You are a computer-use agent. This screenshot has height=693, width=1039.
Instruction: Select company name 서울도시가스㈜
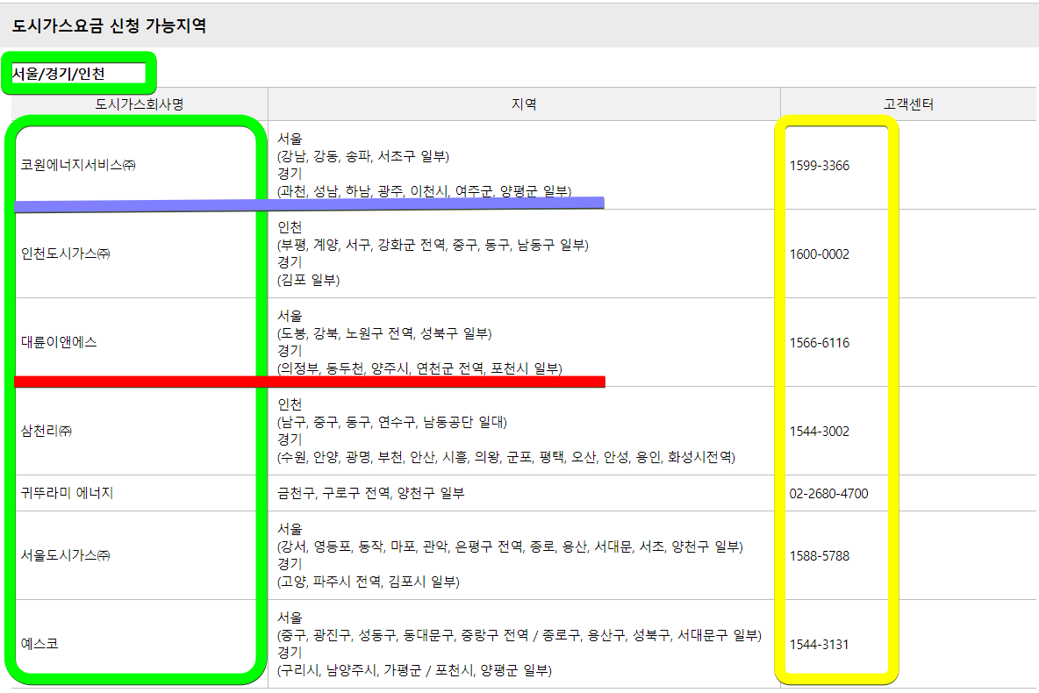pos(66,555)
